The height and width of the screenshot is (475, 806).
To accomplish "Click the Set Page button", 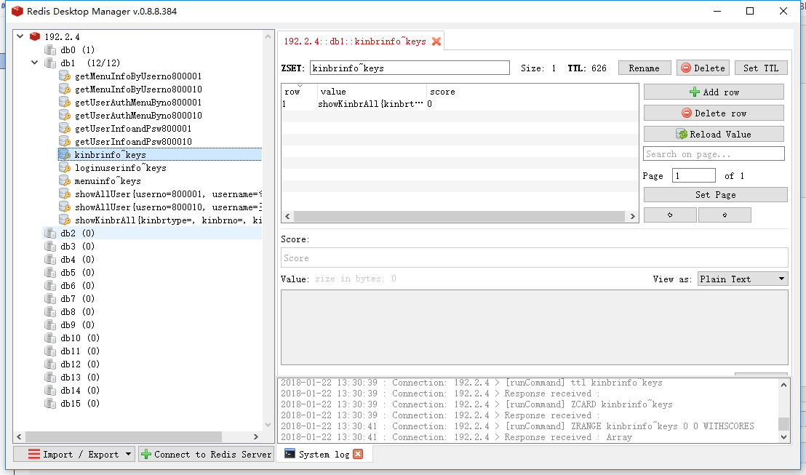I will point(716,195).
